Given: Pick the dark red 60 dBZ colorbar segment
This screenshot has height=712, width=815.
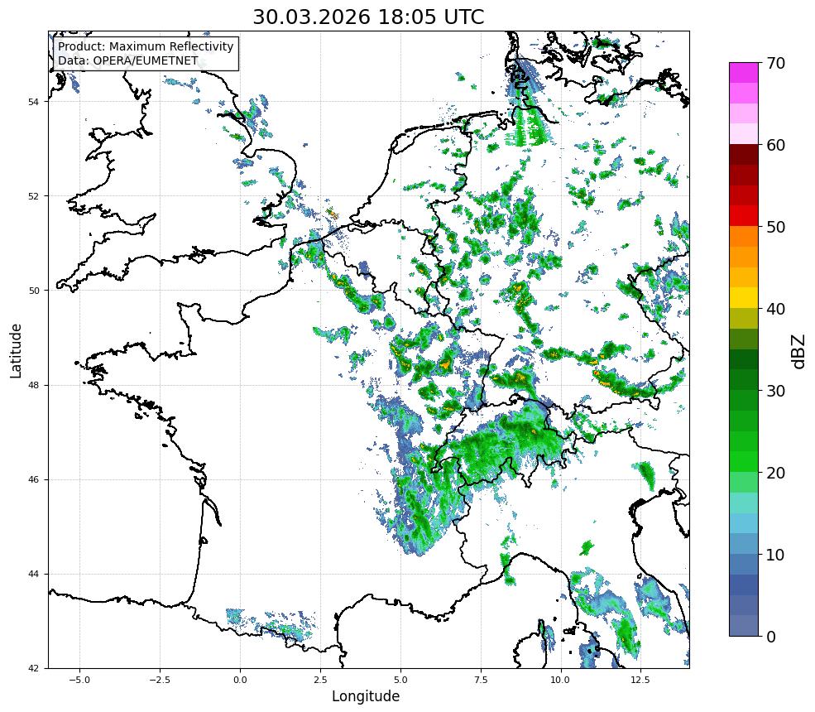Looking at the screenshot, I should click(x=744, y=155).
